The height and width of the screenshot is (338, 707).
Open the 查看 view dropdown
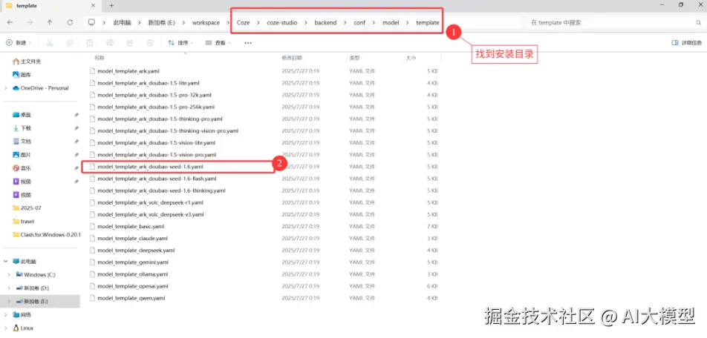tap(218, 43)
